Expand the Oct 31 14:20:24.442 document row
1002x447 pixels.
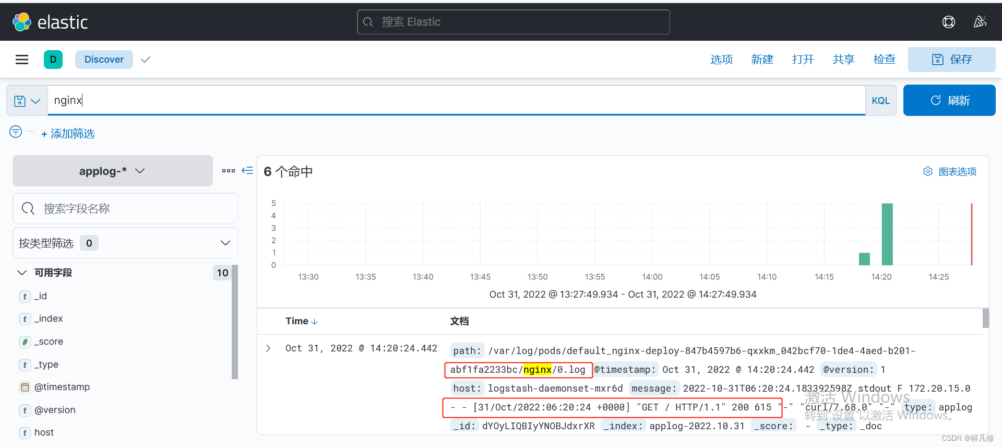tap(268, 348)
